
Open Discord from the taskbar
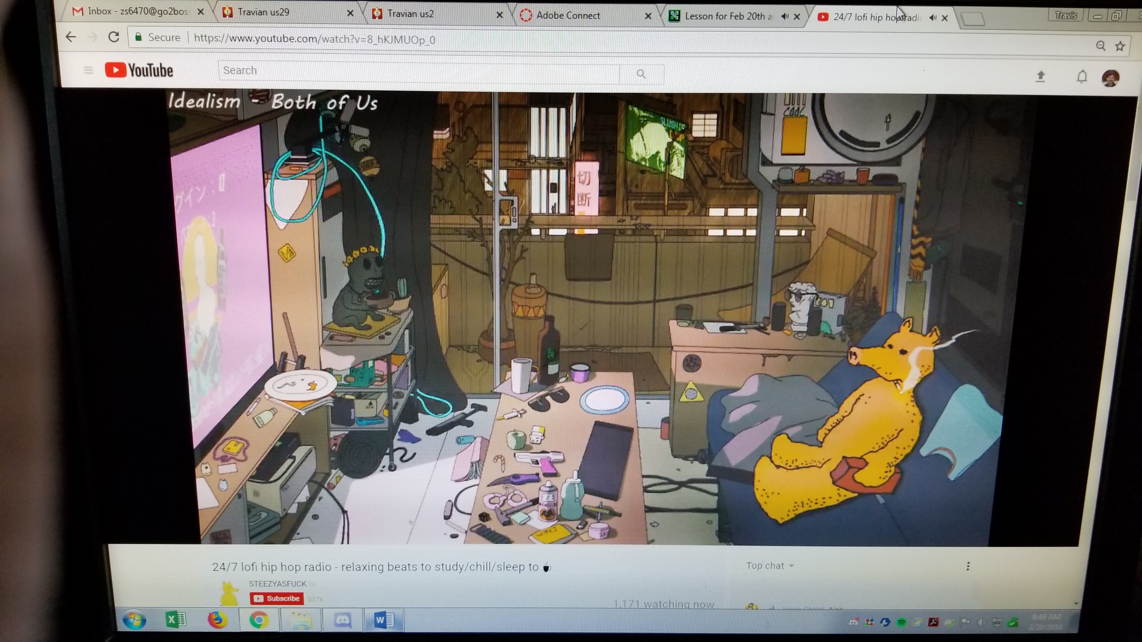(342, 620)
